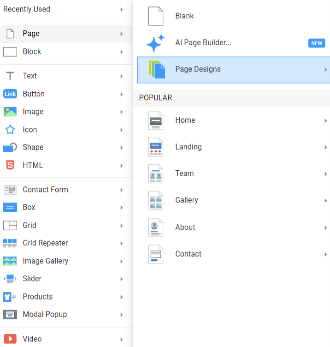Image resolution: width=330 pixels, height=347 pixels.
Task: Click the Gallery page template thumbnail
Action: [156, 200]
